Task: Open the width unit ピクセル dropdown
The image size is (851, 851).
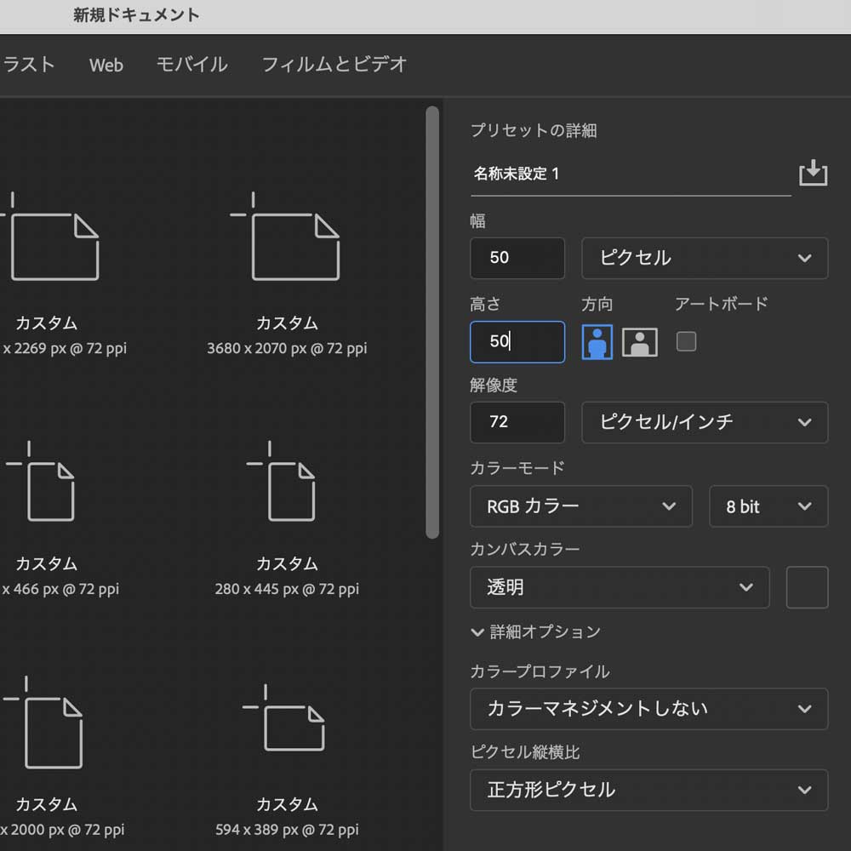Action: (x=705, y=258)
